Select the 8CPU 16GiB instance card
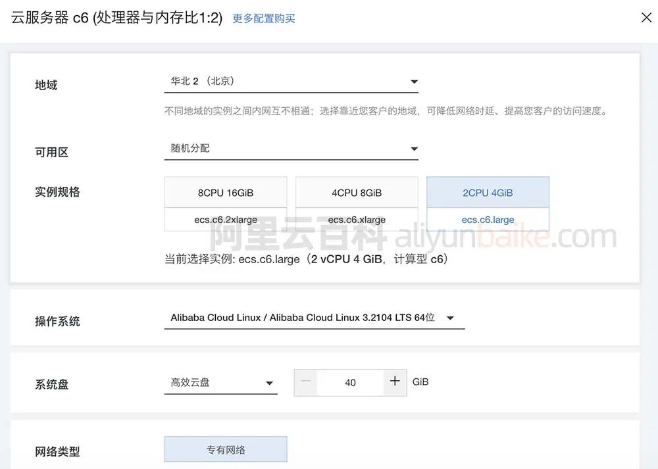This screenshot has width=658, height=469. [226, 191]
